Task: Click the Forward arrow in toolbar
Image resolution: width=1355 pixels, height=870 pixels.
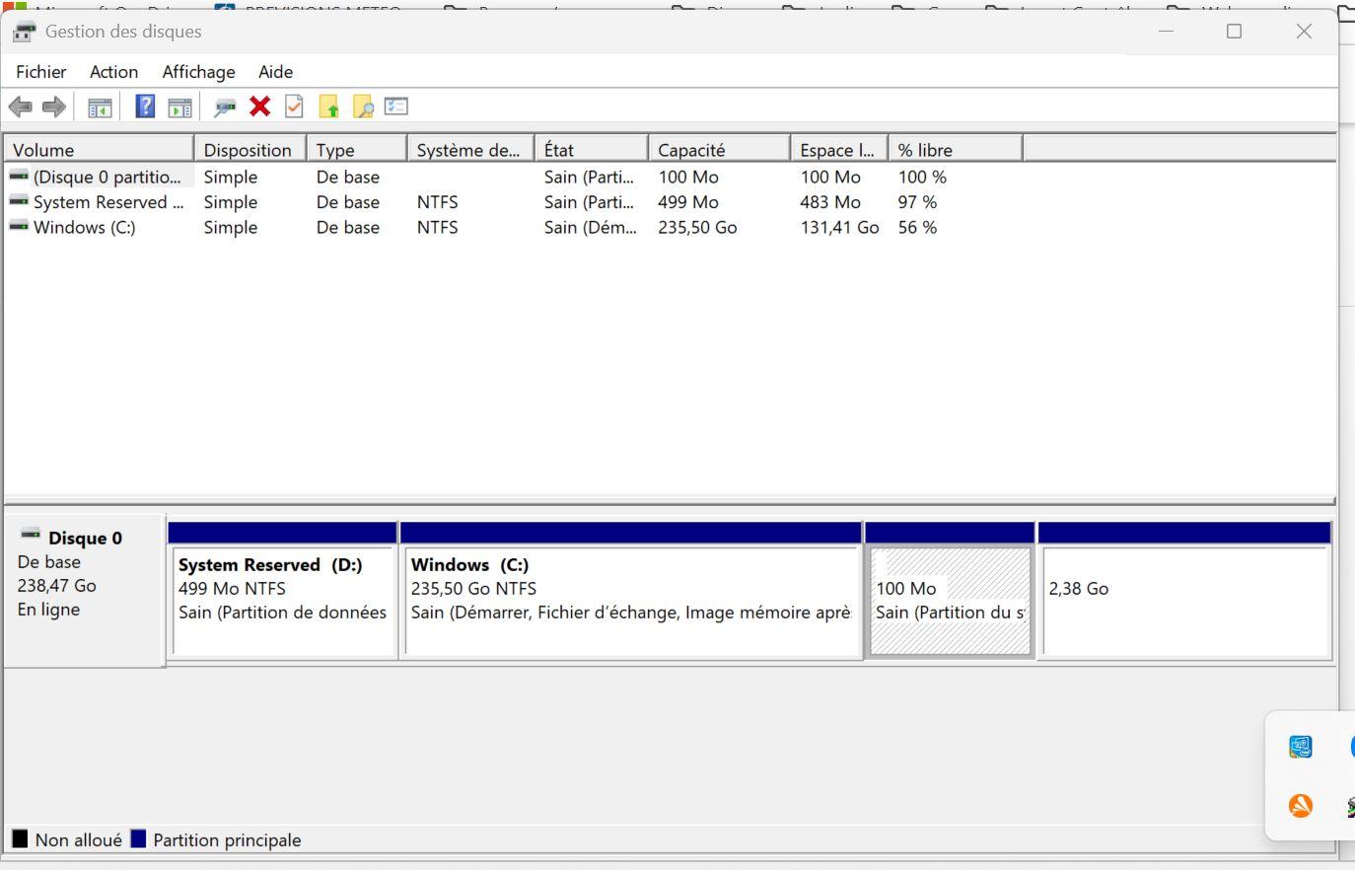Action: (54, 107)
